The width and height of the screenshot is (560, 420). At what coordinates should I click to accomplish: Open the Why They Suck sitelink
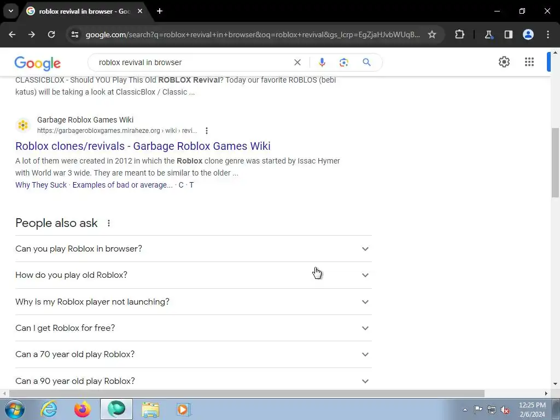click(41, 185)
